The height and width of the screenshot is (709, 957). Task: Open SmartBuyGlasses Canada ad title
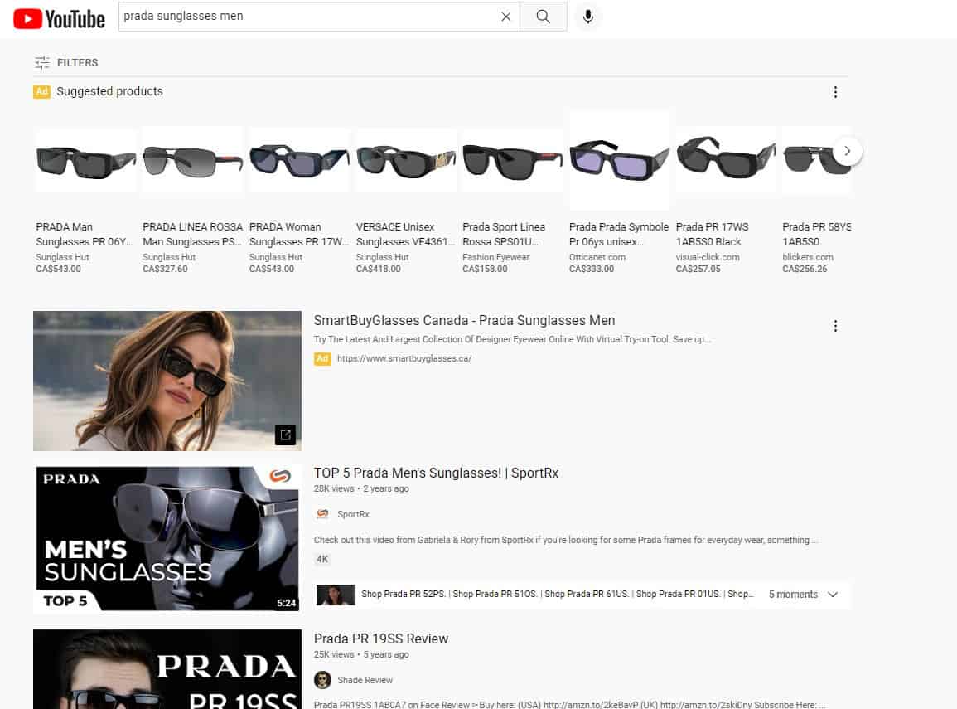click(x=464, y=321)
